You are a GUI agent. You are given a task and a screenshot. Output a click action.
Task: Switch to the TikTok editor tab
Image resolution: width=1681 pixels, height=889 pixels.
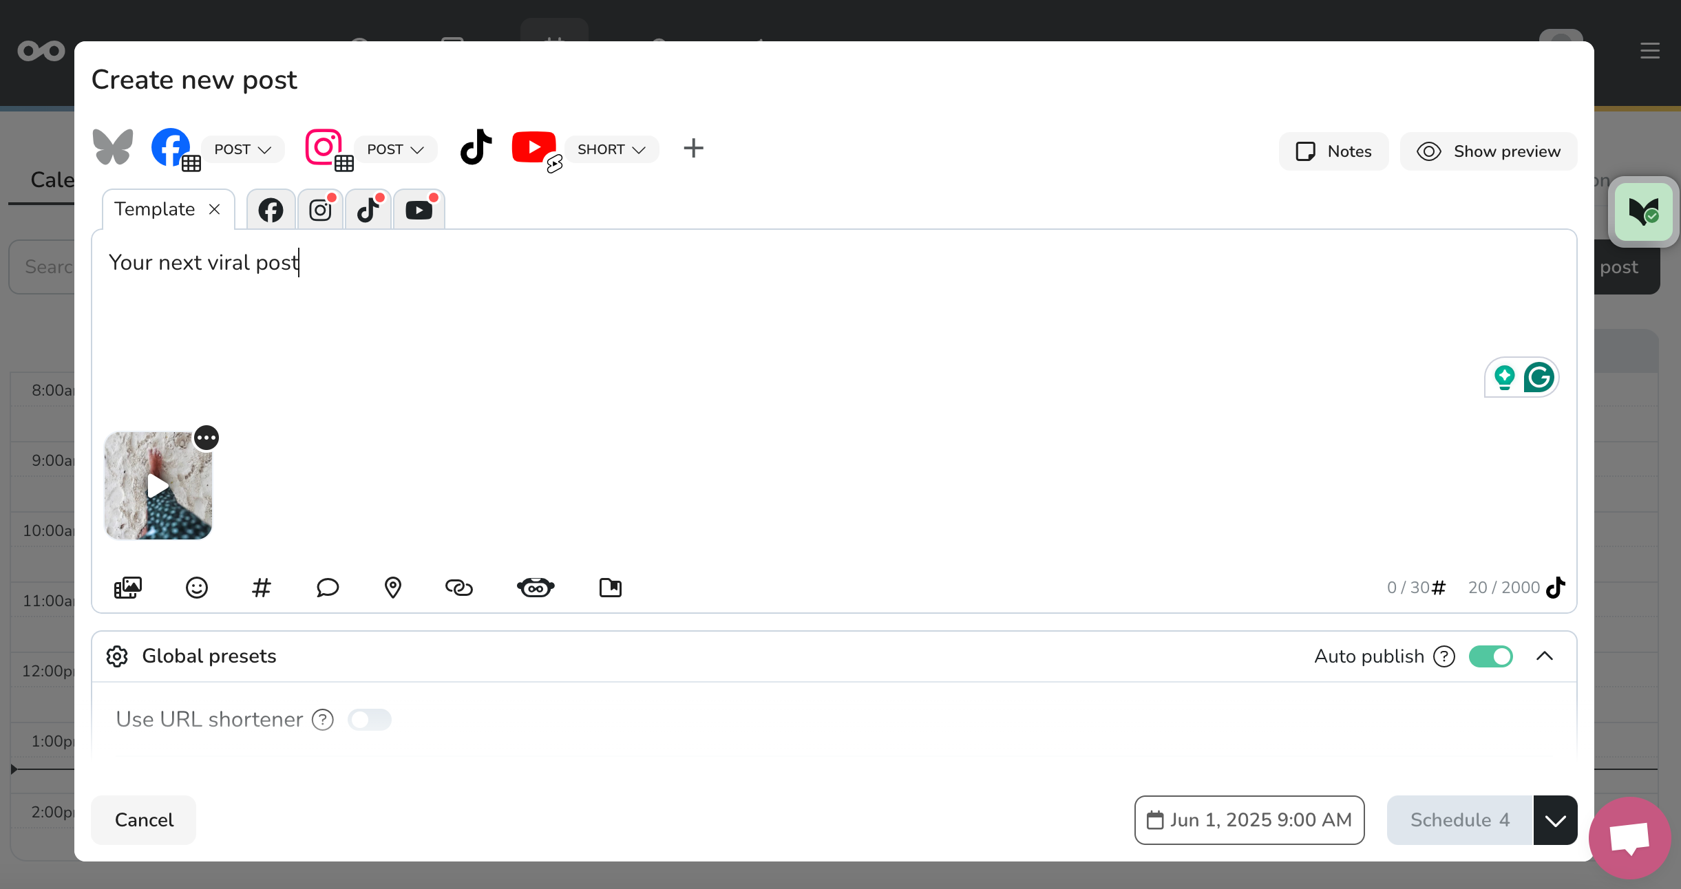pyautogui.click(x=369, y=210)
